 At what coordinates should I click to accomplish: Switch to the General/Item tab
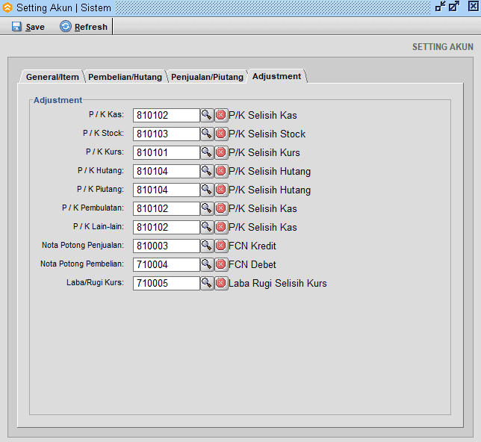(52, 77)
